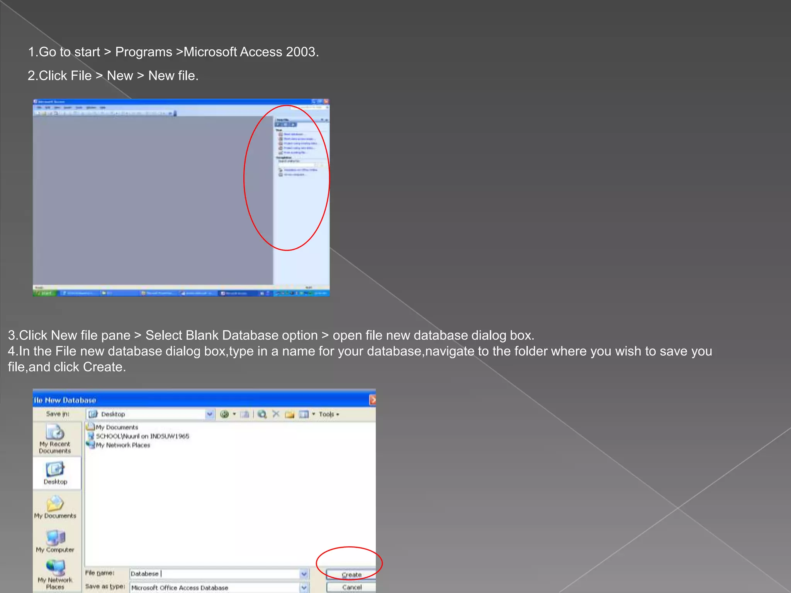The width and height of the screenshot is (791, 593).
Task: Click the Search the Web icon
Action: [262, 414]
